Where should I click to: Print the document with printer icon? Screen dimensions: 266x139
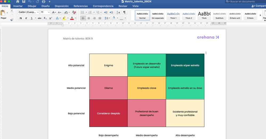tap(44, 2)
